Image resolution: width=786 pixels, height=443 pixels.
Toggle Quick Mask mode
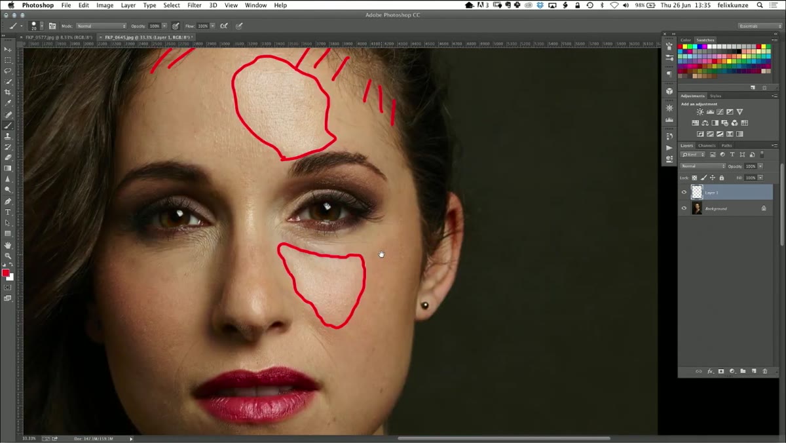8,287
